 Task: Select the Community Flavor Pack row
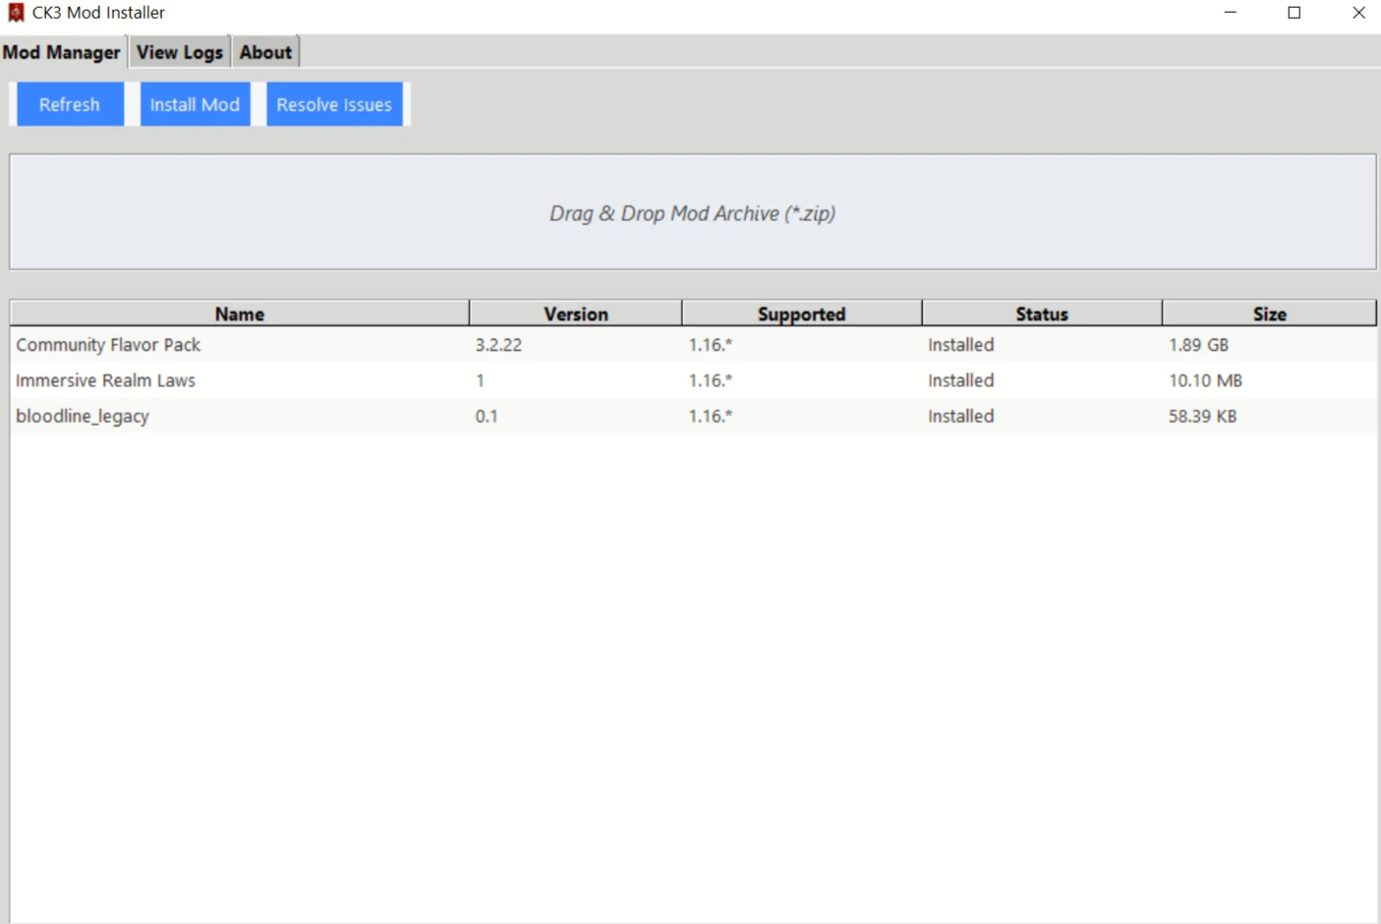(x=108, y=345)
